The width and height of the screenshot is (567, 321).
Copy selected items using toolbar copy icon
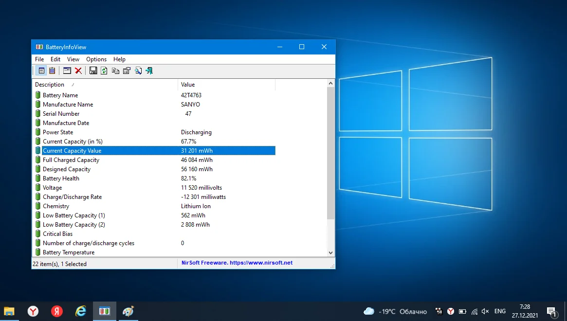point(115,71)
